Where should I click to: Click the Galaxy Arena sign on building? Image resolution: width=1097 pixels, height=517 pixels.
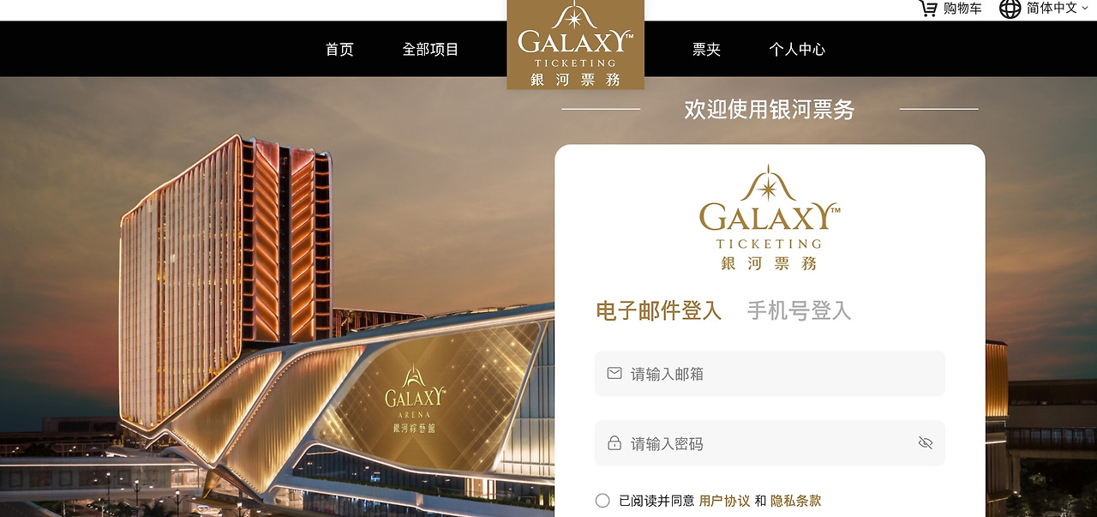tap(415, 399)
